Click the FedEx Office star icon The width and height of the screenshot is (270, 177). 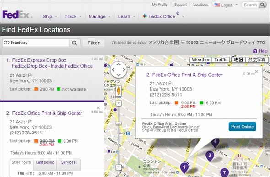[x=145, y=16]
